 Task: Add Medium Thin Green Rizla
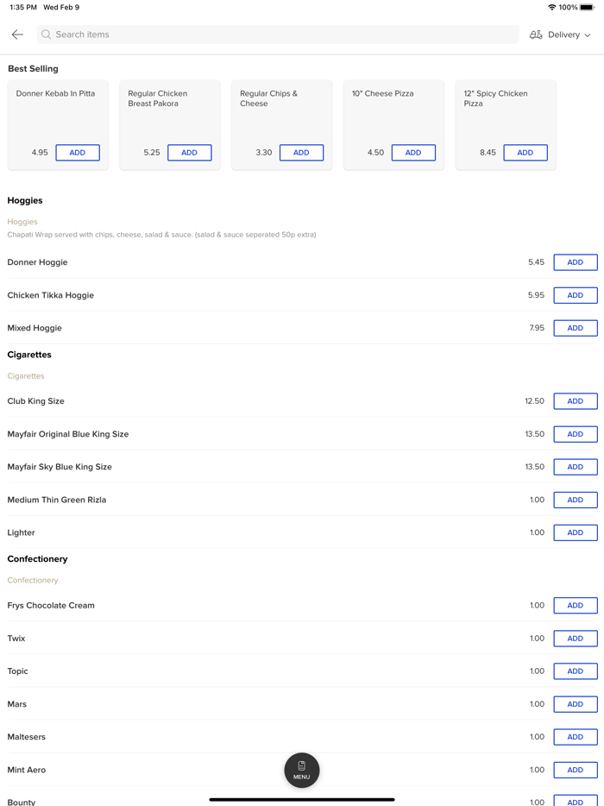pos(575,500)
